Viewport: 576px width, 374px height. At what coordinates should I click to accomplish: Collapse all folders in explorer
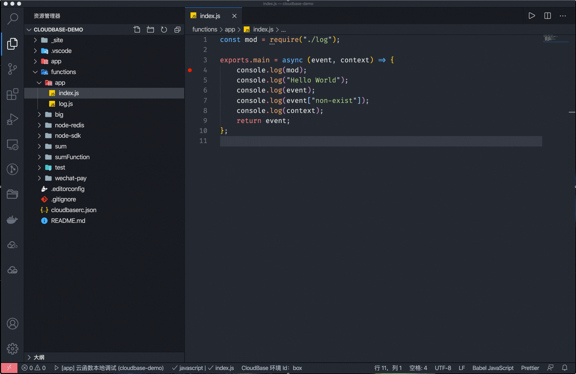click(177, 29)
